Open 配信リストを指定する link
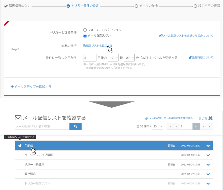The height and width of the screenshot is (190, 223). tap(98, 46)
